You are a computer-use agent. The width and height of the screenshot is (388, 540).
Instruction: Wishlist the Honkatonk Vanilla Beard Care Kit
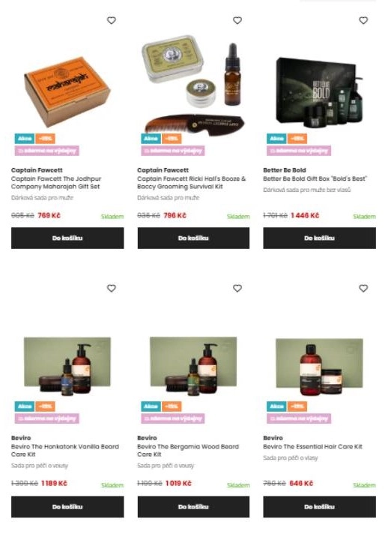coord(112,288)
